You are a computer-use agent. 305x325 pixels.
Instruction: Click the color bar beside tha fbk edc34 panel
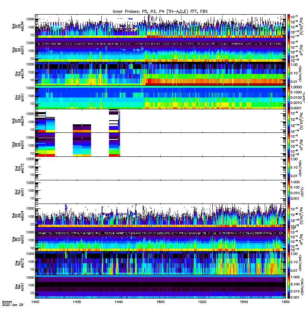(289, 74)
